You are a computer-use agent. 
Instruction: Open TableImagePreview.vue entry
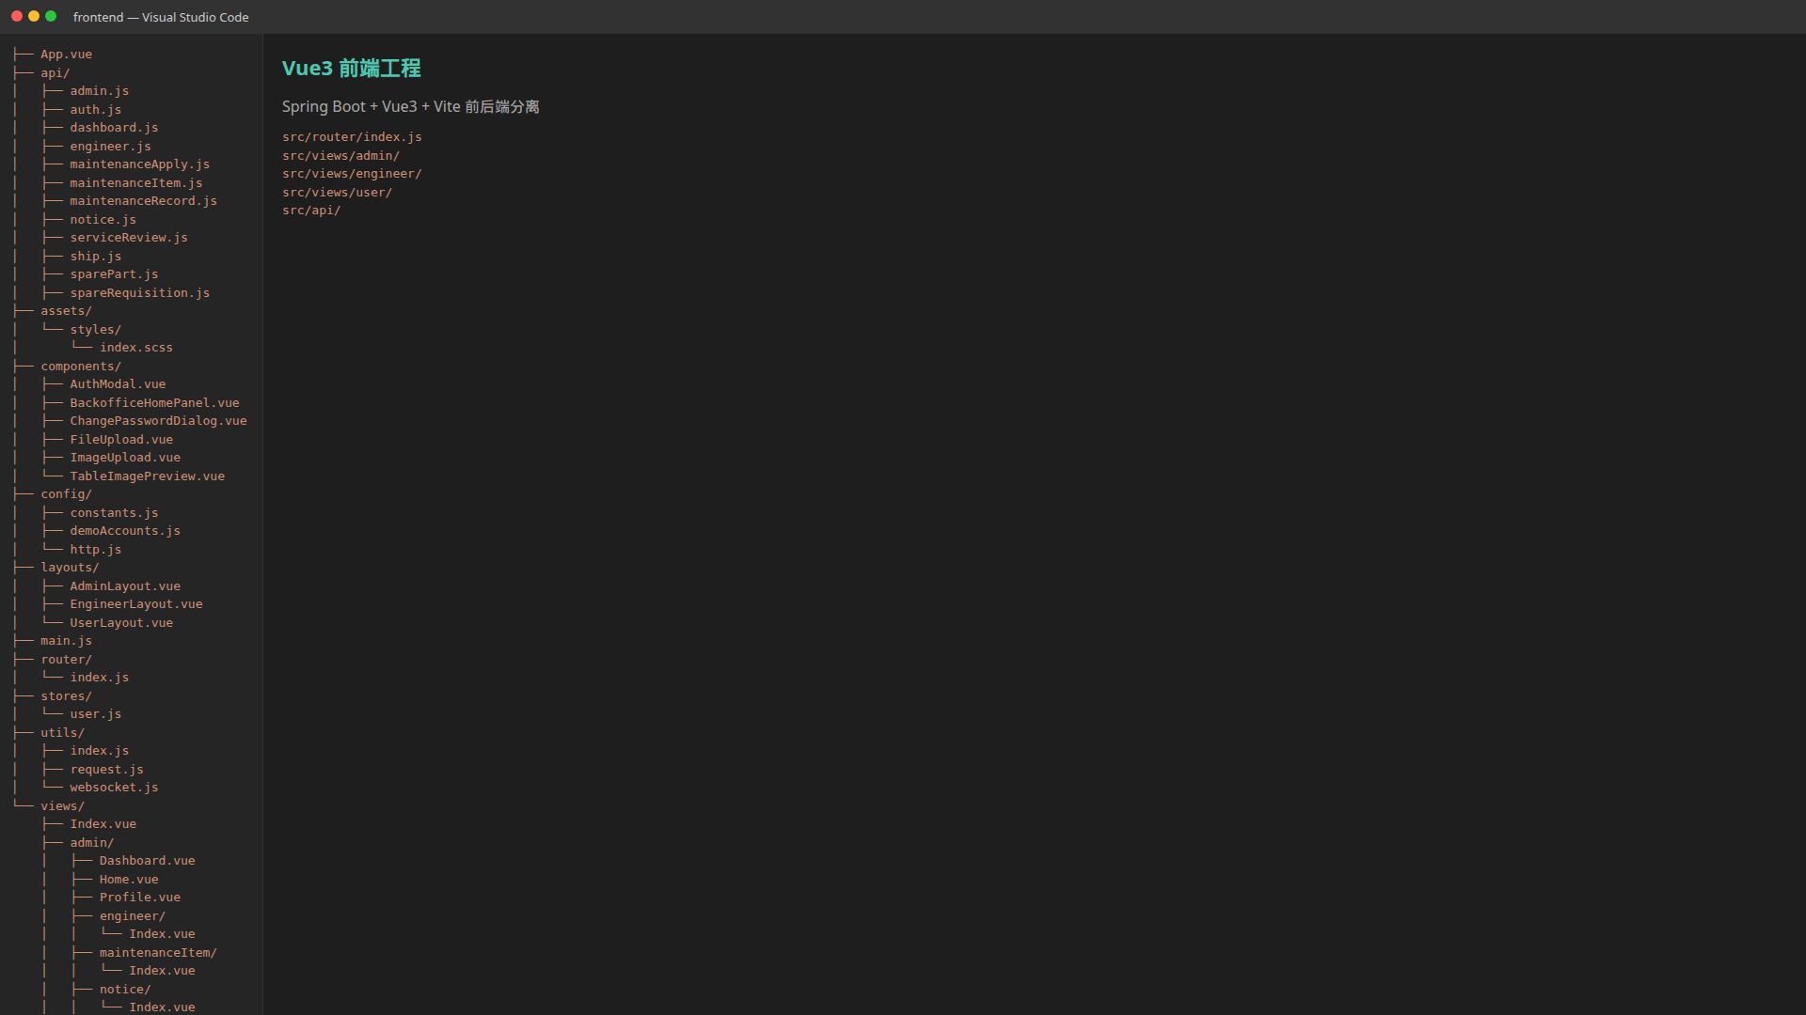tap(147, 476)
